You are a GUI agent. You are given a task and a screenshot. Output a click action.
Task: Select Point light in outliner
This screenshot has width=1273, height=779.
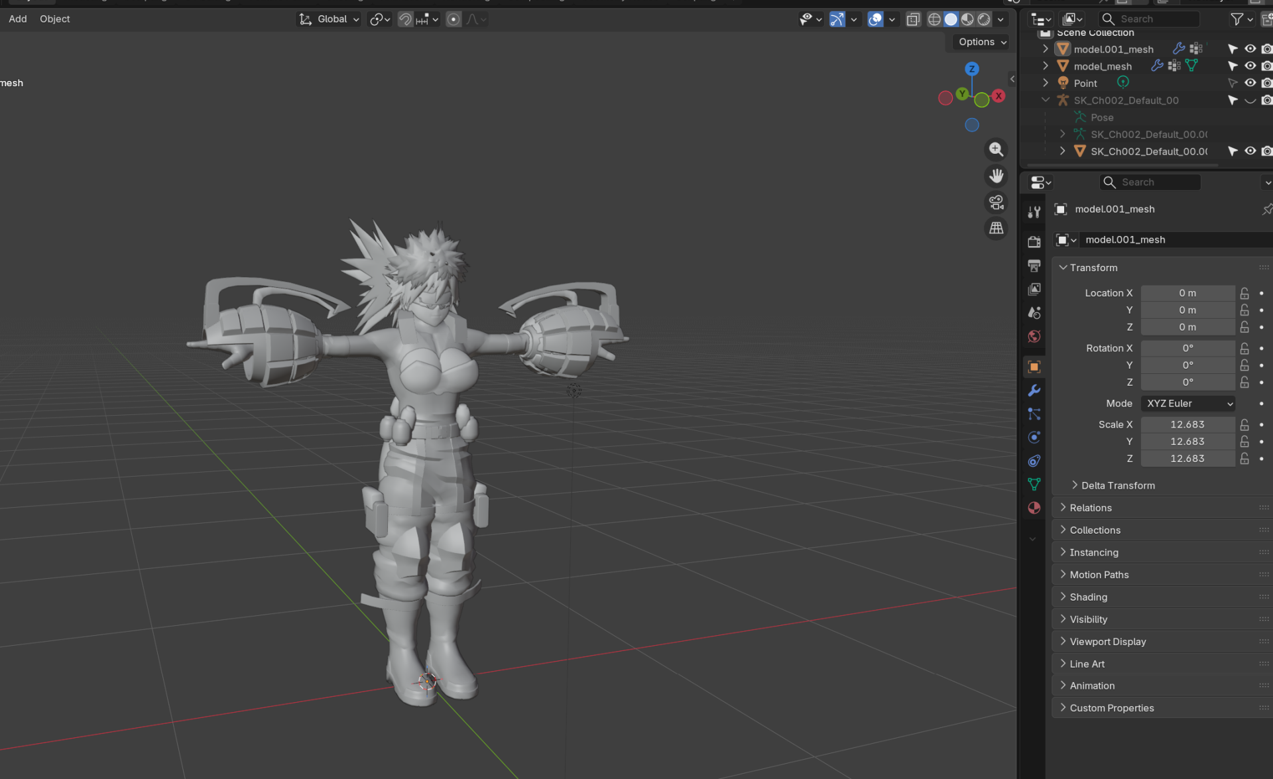[x=1085, y=83]
